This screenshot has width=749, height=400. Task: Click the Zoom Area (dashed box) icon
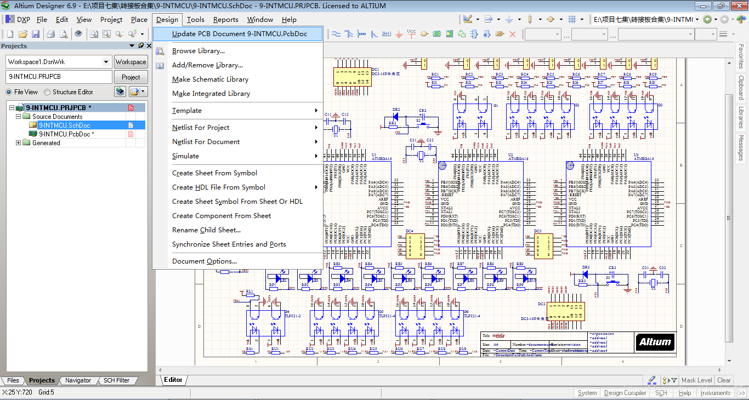[106, 34]
